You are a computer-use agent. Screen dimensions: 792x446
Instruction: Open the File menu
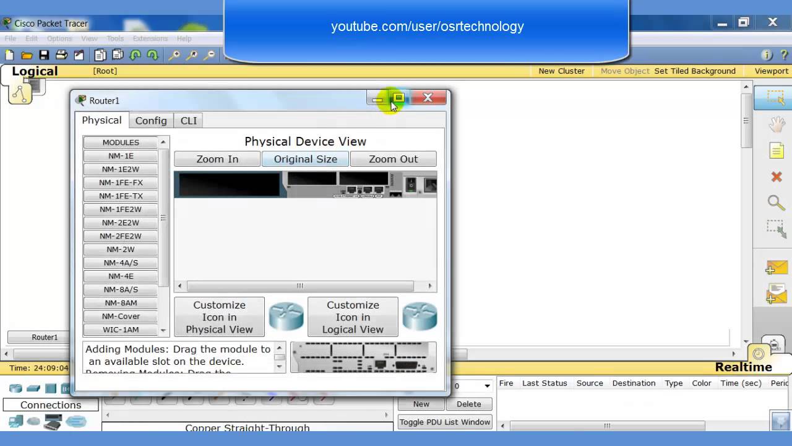coord(11,38)
